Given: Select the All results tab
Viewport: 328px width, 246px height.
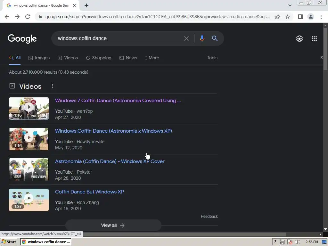Looking at the screenshot, I should pyautogui.click(x=15, y=58).
